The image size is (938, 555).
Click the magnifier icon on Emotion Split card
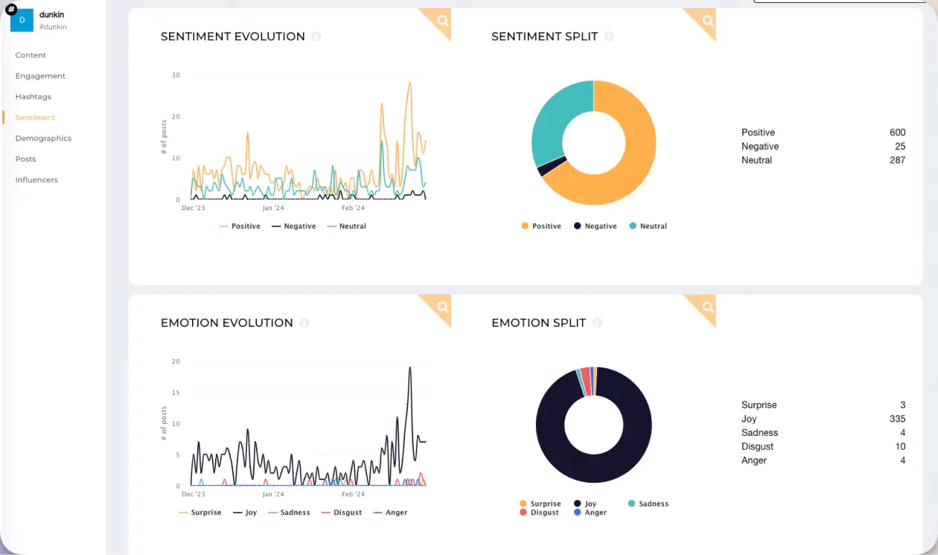tap(707, 306)
